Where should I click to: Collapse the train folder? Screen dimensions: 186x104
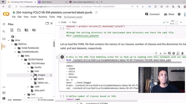(x=28, y=71)
